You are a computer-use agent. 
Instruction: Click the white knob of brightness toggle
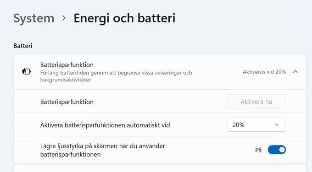pyautogui.click(x=282, y=150)
